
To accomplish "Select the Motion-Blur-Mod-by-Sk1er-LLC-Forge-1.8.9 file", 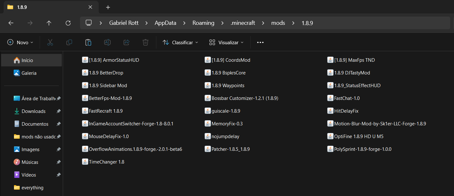I will 377,123.
